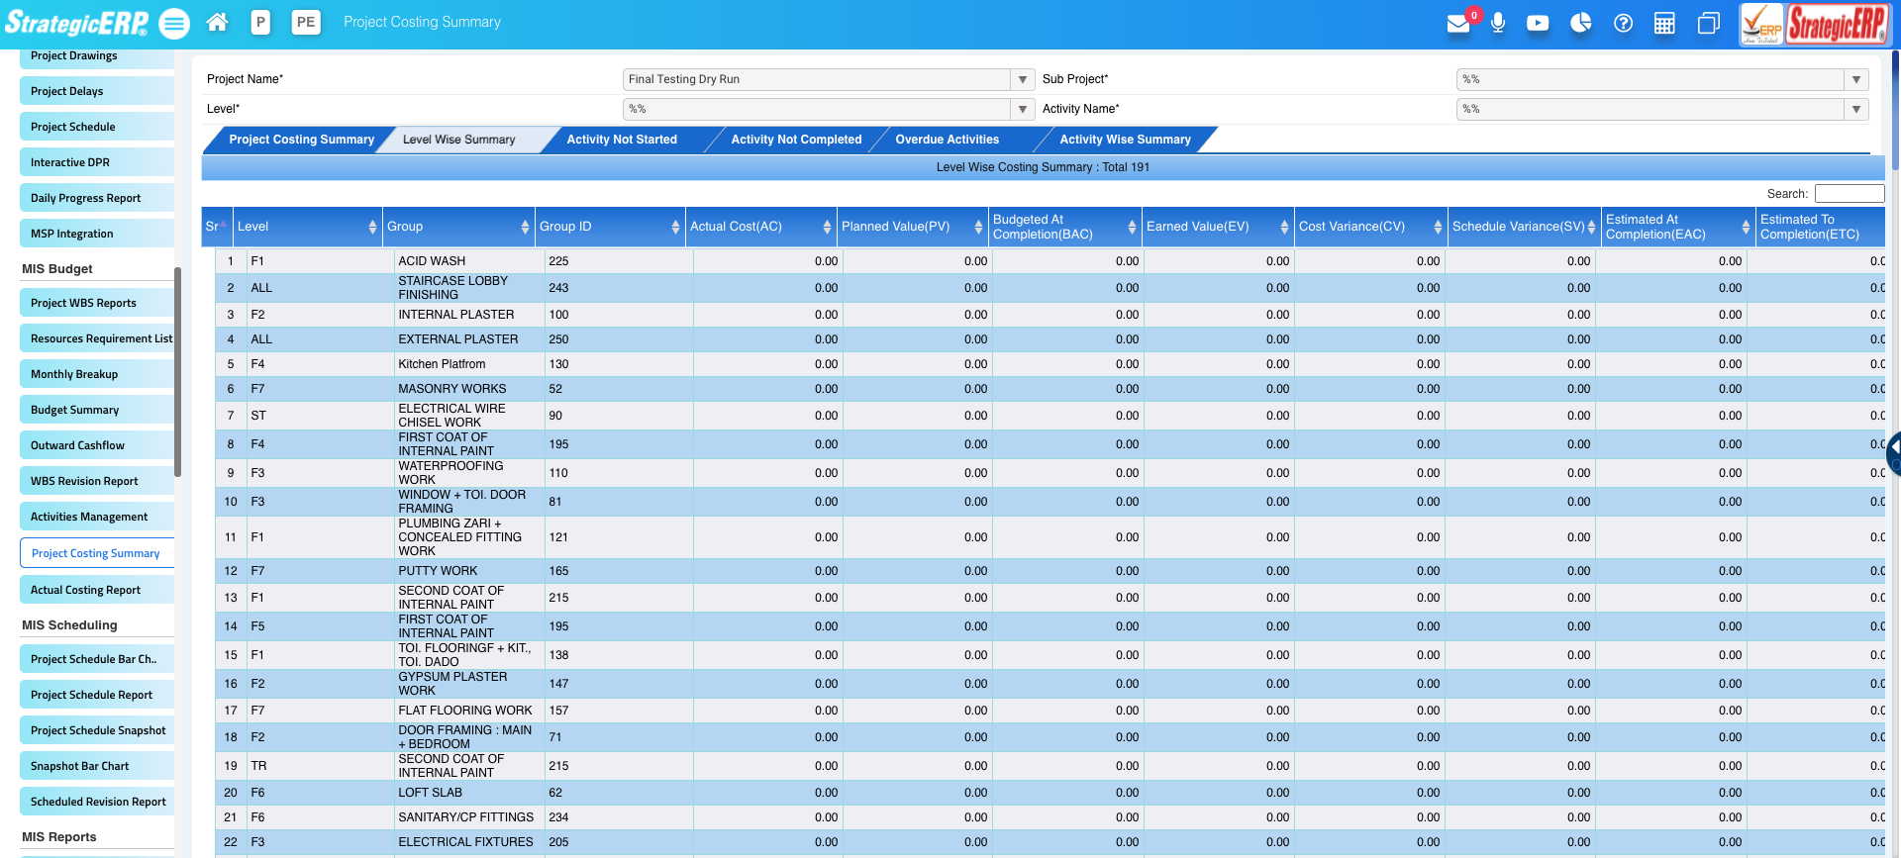This screenshot has width=1901, height=858.
Task: Switch to Activity Not Started tab
Action: [x=622, y=140]
